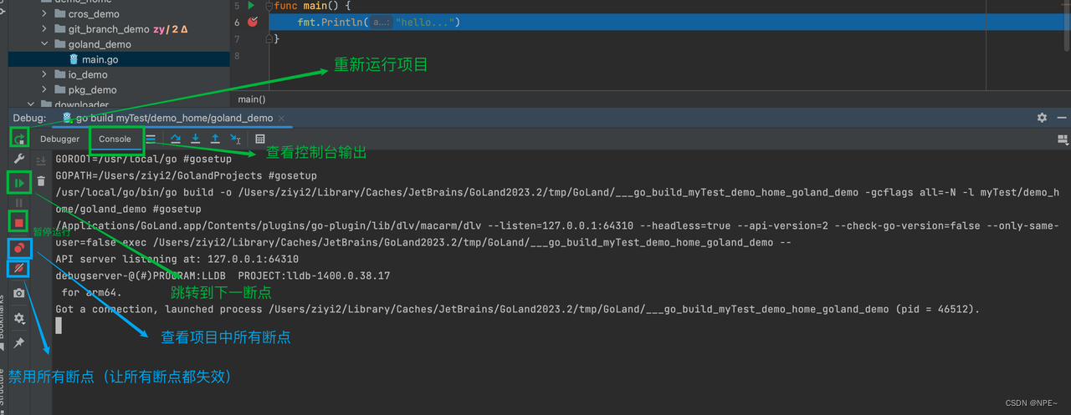Collapse the goland_demo folder

coord(44,44)
